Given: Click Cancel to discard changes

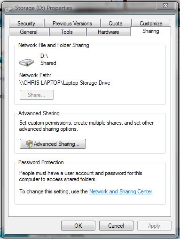Looking at the screenshot, I should tap(116, 225).
